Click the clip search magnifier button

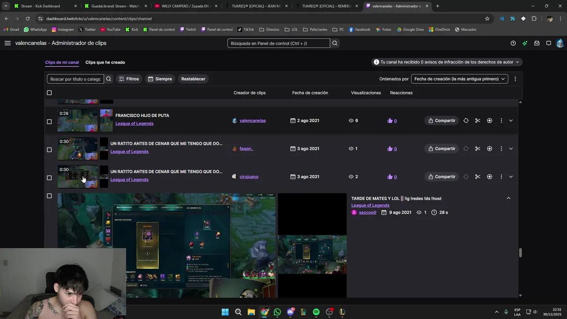tap(109, 79)
